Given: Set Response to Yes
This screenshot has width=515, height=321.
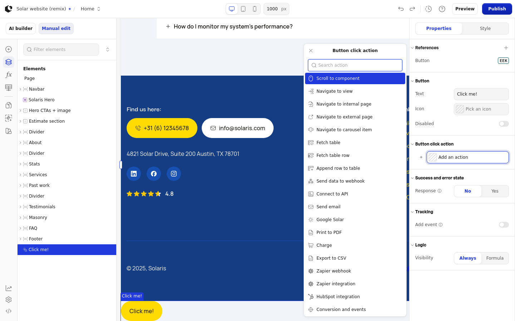Looking at the screenshot, I should (495, 191).
